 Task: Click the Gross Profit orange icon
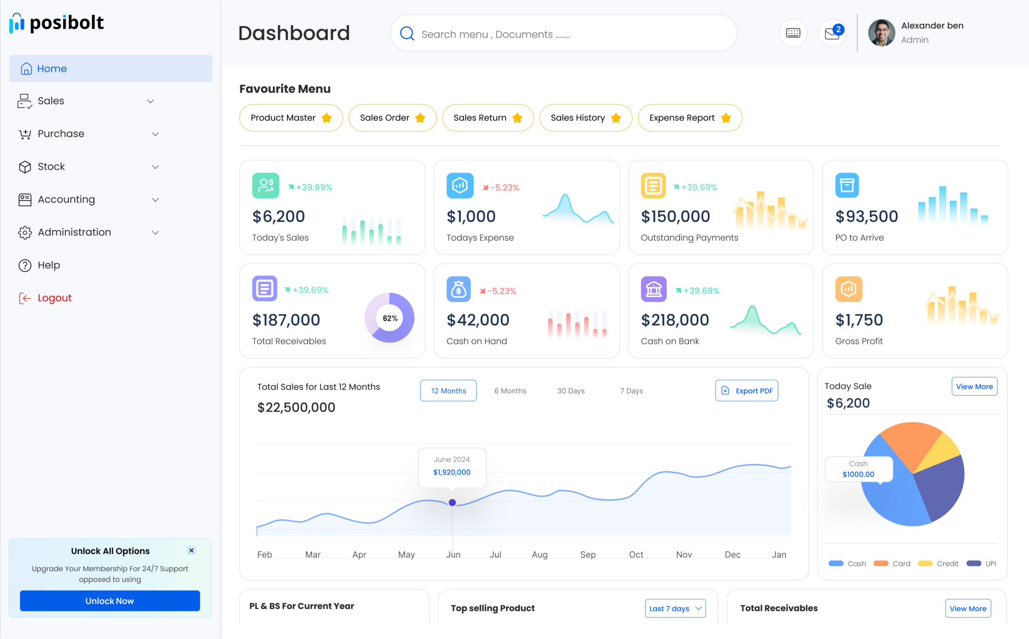[849, 289]
